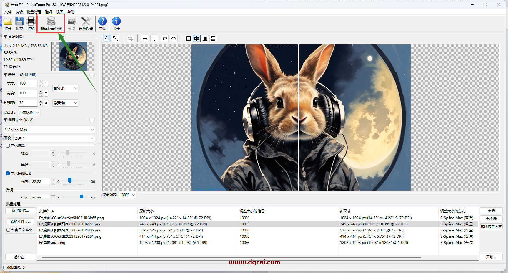Click the original image thumbnail navigator
Image resolution: width=508 pixels, height=273 pixels.
tap(73, 56)
